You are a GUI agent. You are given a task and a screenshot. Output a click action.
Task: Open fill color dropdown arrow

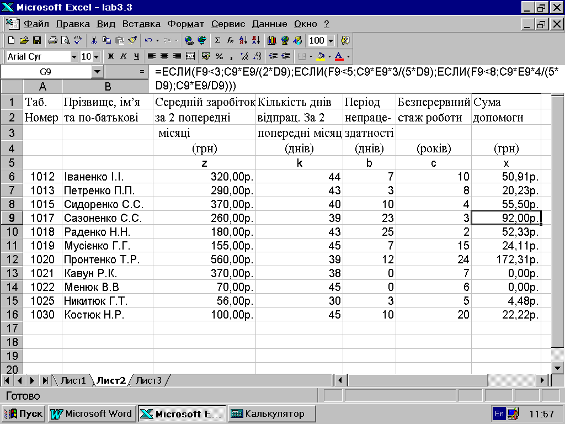pyautogui.click(x=329, y=56)
